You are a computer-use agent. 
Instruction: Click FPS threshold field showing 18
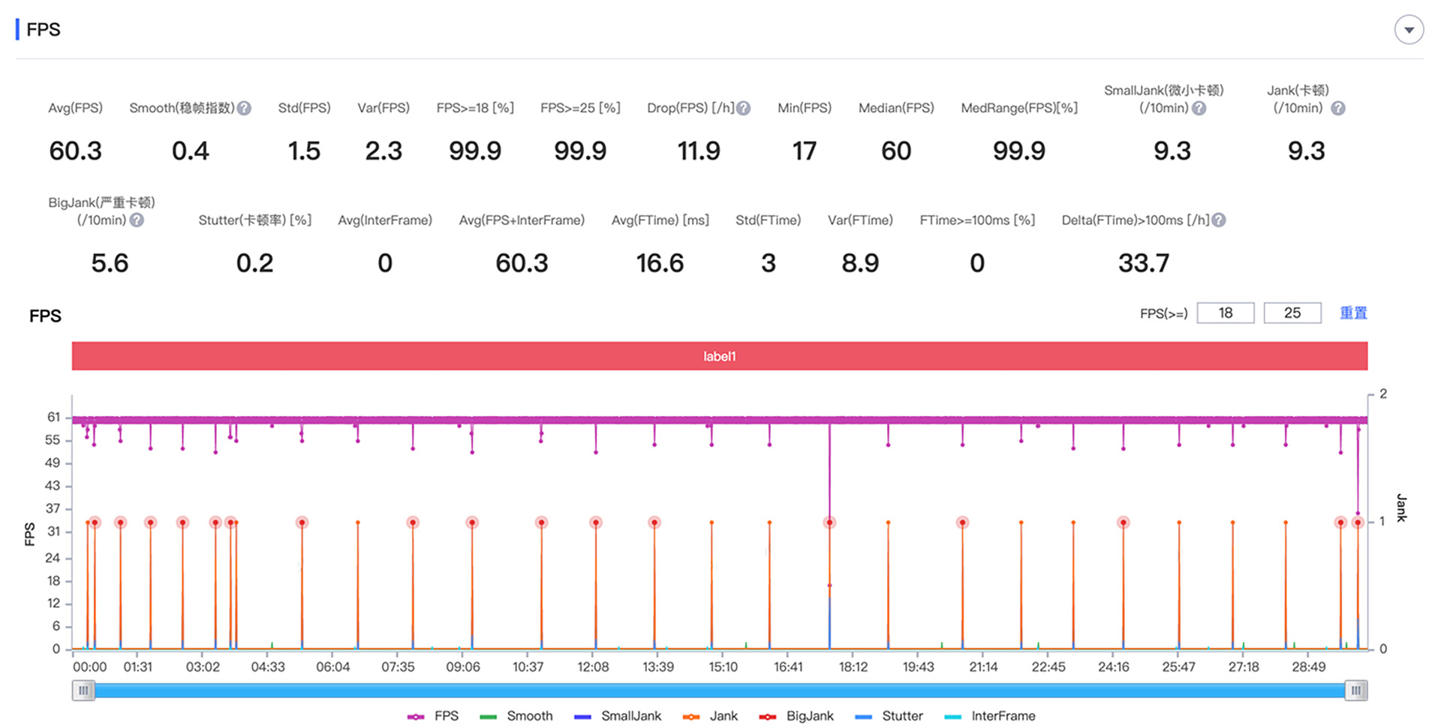1226,313
